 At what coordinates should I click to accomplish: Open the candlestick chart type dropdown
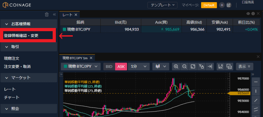(x=161, y=66)
